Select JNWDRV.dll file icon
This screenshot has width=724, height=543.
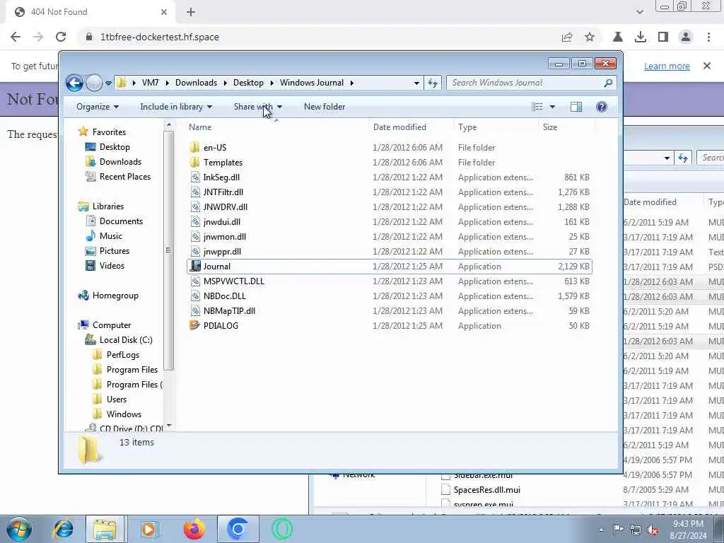click(x=195, y=207)
